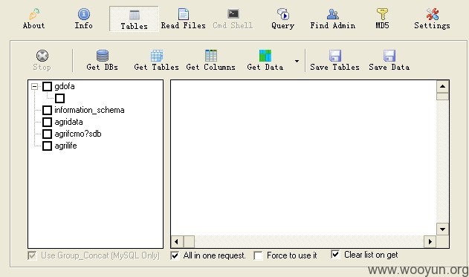Click Save Data floppy icon
469x277 pixels.
tap(389, 56)
